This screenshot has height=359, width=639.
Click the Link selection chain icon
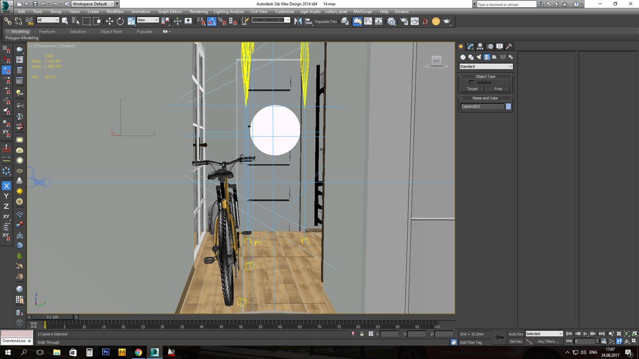[7, 21]
